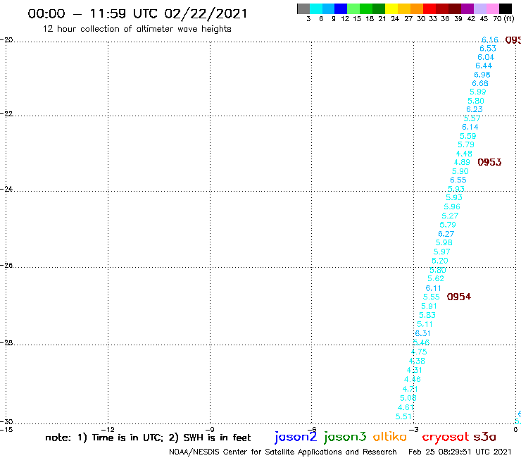The image size is (521, 458).
Task: Click the 0954 pass time label
Action: click(459, 297)
